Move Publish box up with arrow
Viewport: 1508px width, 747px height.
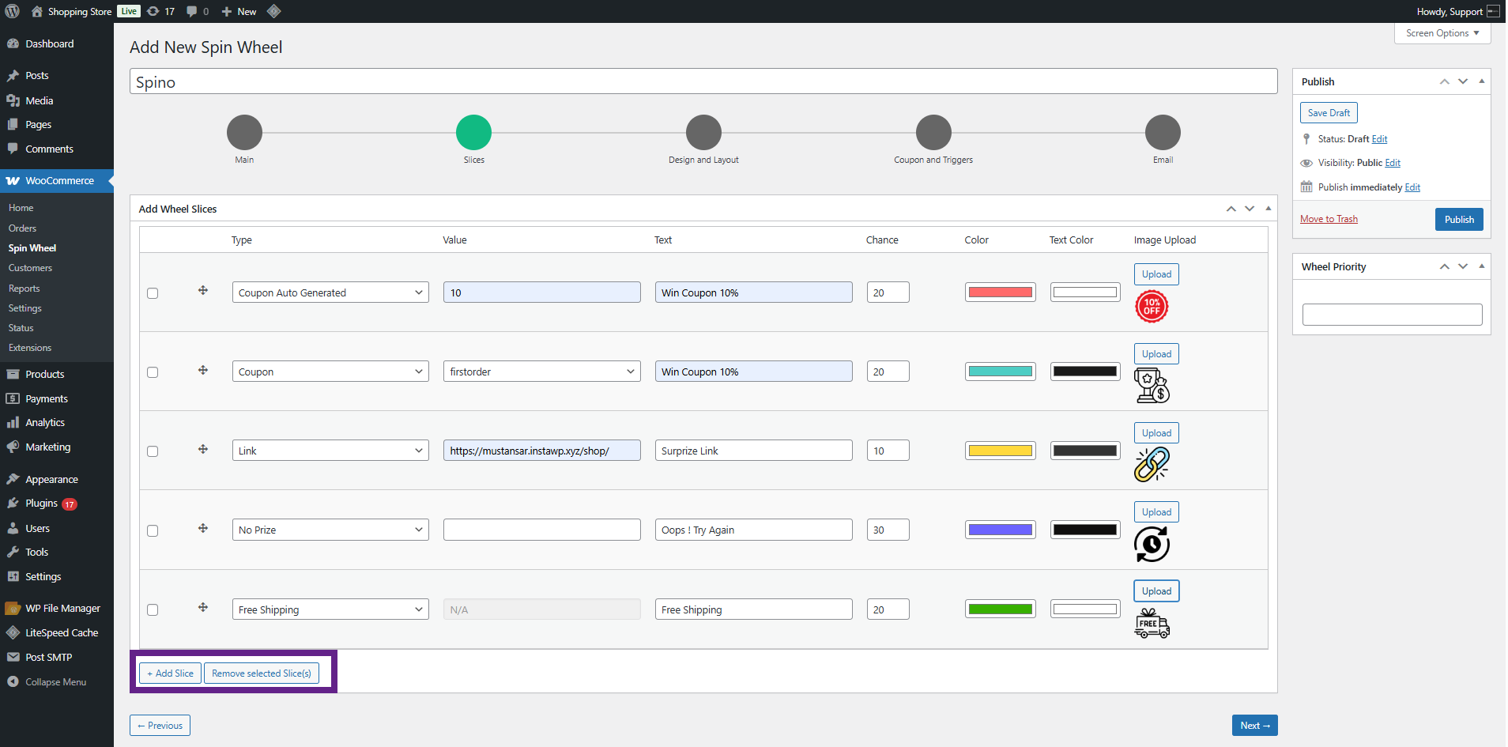(1444, 81)
